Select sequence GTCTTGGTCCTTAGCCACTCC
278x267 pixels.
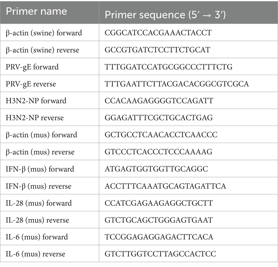(x=160, y=254)
